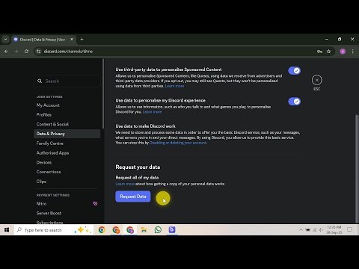This screenshot has width=359, height=269.
Task: Open Learn more link under Sponsored Content
Action: pyautogui.click(x=174, y=86)
